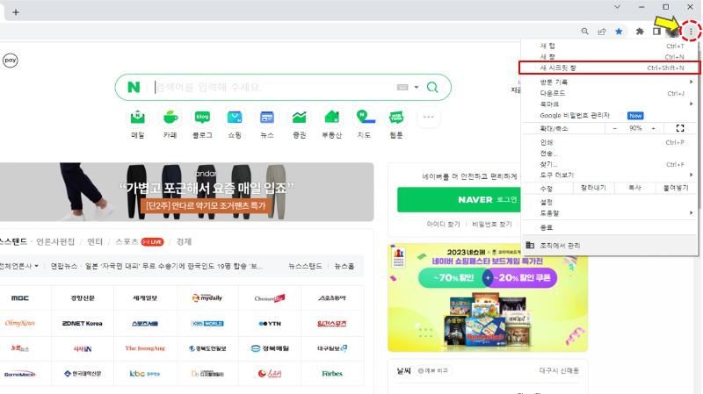Click 조직에서 관리 entry
This screenshot has width=703, height=394.
[x=609, y=246]
